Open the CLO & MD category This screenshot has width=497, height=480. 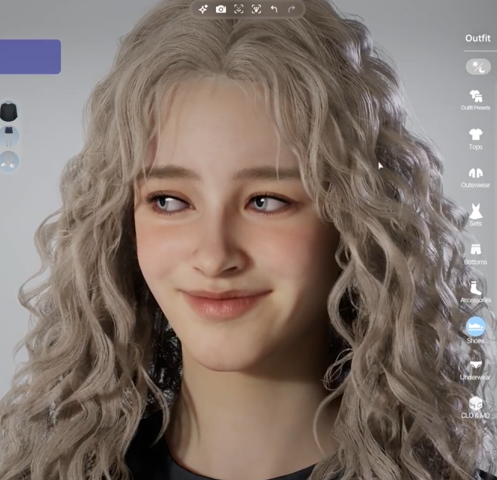[x=475, y=407]
